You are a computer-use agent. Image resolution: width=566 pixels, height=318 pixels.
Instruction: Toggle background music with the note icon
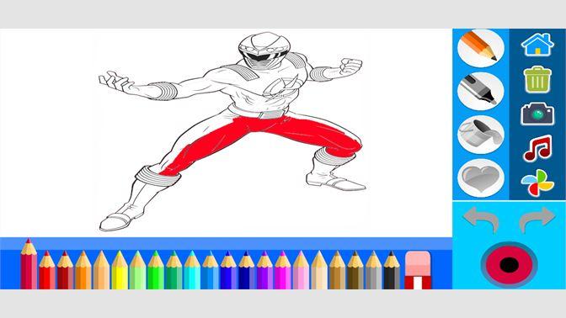(x=537, y=148)
